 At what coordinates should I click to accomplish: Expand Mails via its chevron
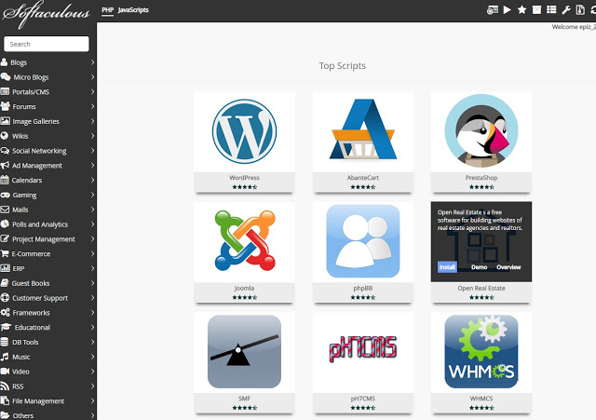92,210
